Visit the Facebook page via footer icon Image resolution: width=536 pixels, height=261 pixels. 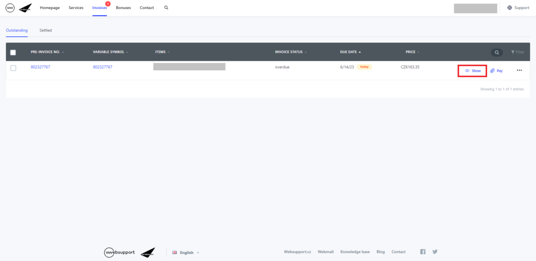click(x=423, y=252)
